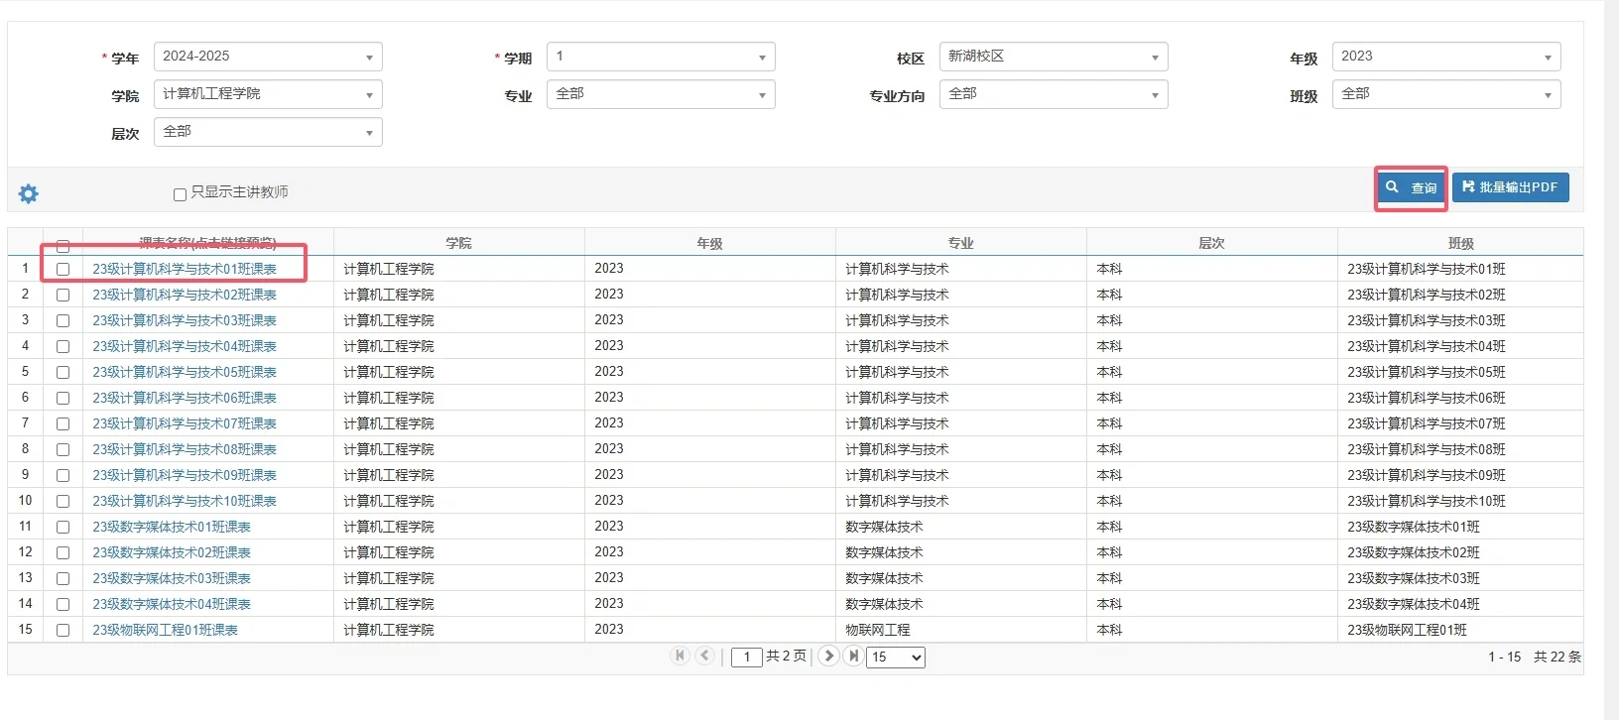Enable 只显示主讲教师 checkbox
The height and width of the screenshot is (720, 1619).
pyautogui.click(x=180, y=194)
